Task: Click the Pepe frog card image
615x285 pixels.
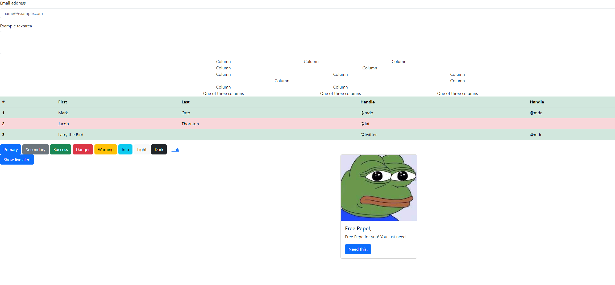Action: (379, 188)
